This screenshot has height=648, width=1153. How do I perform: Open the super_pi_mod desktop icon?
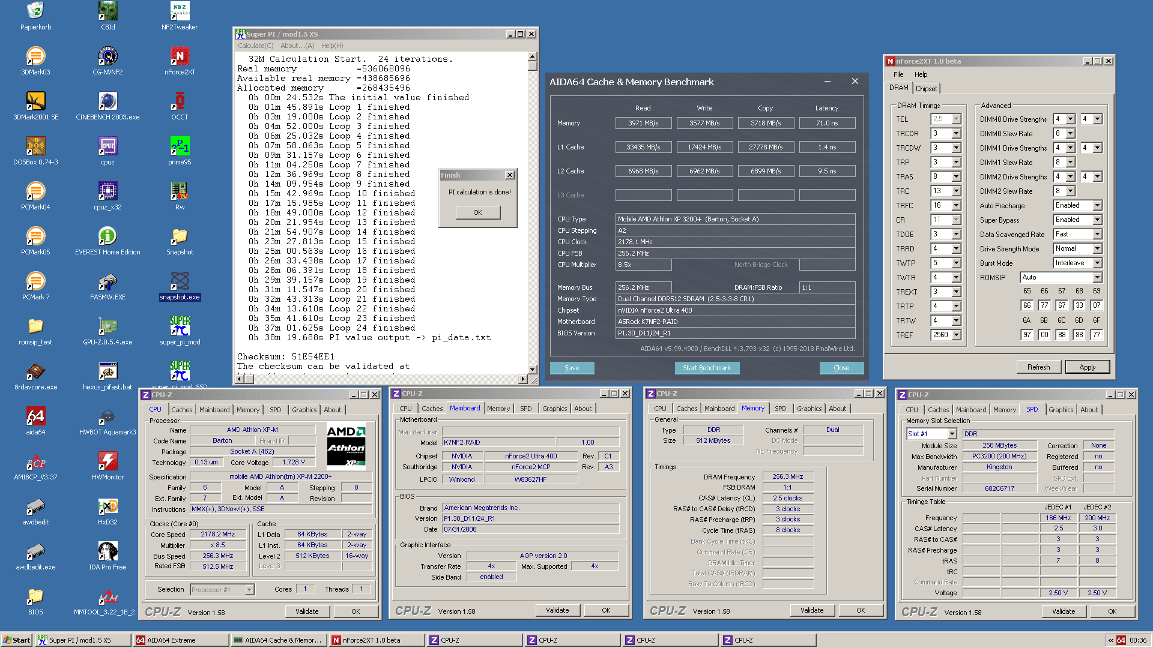coord(180,331)
